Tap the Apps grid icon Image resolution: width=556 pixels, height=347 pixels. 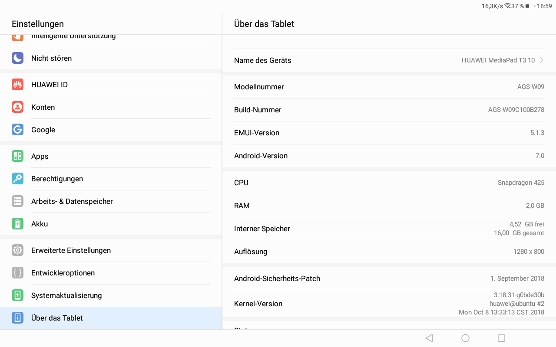17,156
